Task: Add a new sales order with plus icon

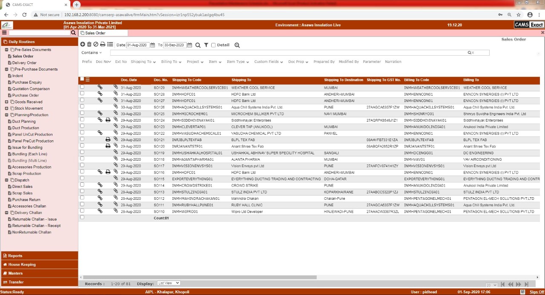Action: tap(83, 45)
